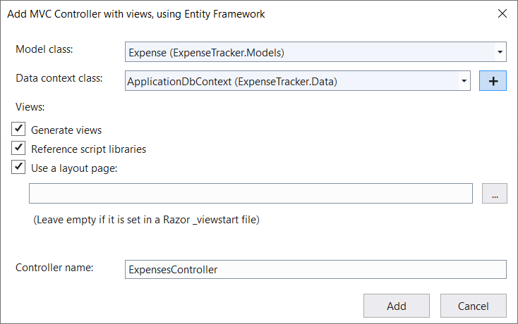Click the ExpensesController name text field
The width and height of the screenshot is (518, 324).
[315, 269]
